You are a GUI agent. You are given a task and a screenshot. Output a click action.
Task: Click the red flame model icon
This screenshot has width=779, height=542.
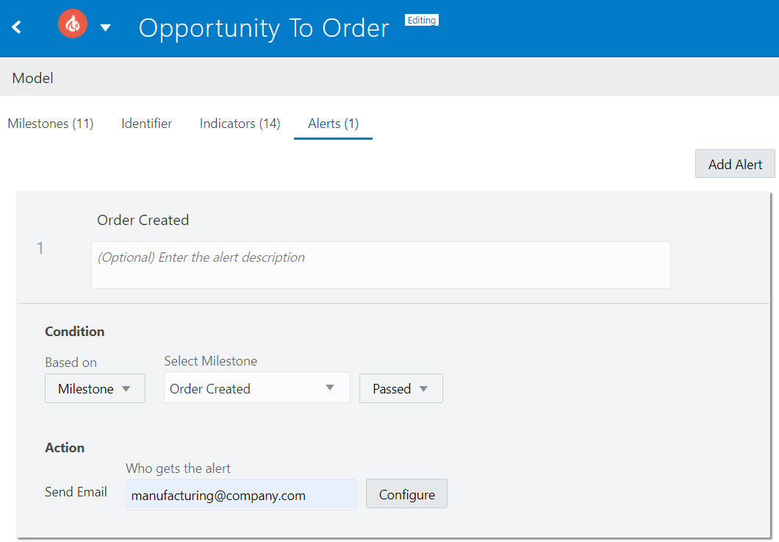tap(73, 24)
